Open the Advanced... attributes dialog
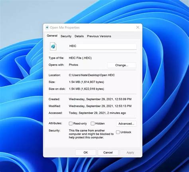 coord(126,124)
